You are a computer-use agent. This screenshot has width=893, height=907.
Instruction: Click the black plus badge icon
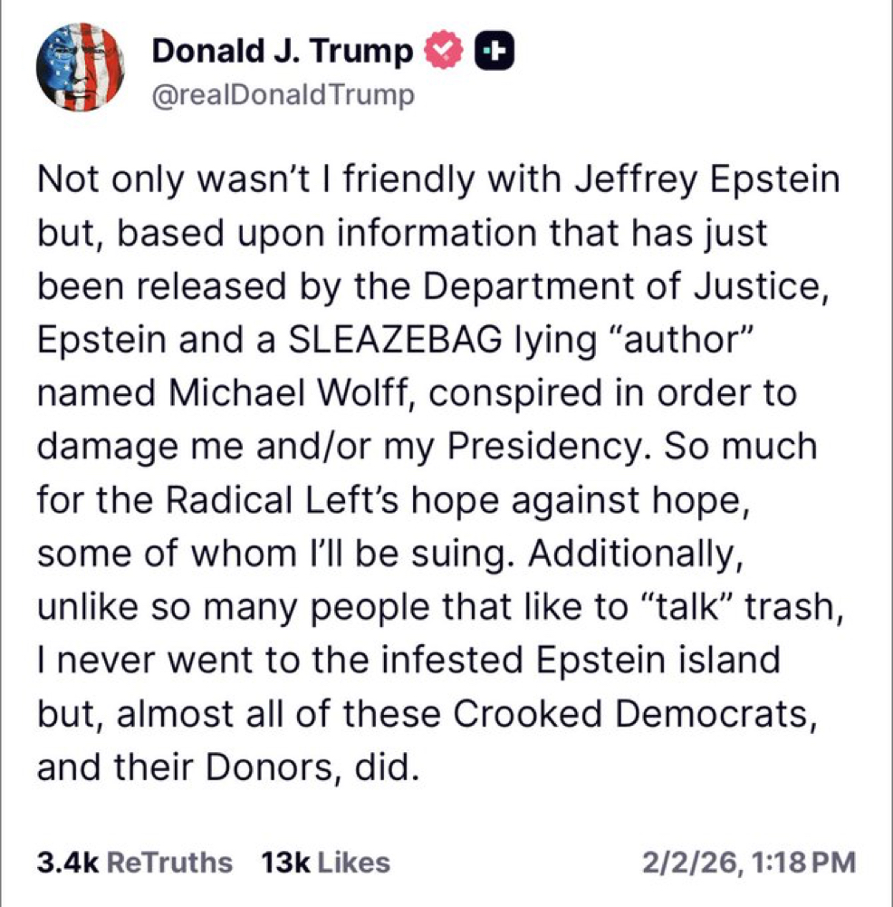pos(495,53)
